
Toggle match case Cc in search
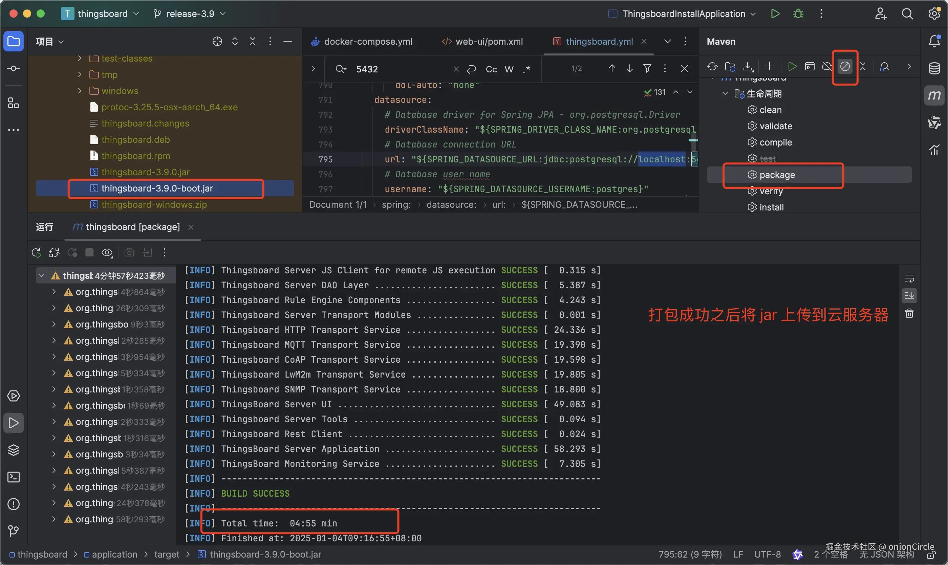[x=491, y=69]
